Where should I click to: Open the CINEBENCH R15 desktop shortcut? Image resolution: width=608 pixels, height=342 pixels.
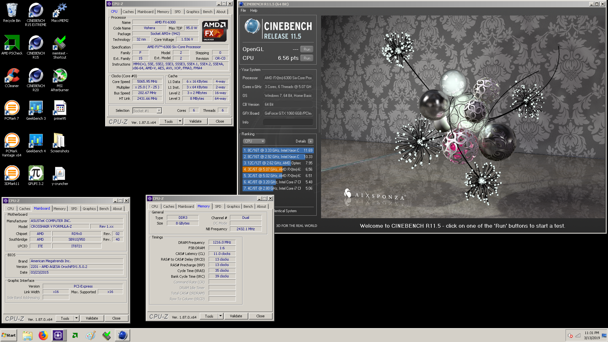coord(36,47)
